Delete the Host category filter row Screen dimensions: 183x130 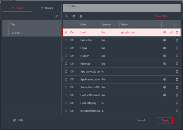(x=177, y=103)
